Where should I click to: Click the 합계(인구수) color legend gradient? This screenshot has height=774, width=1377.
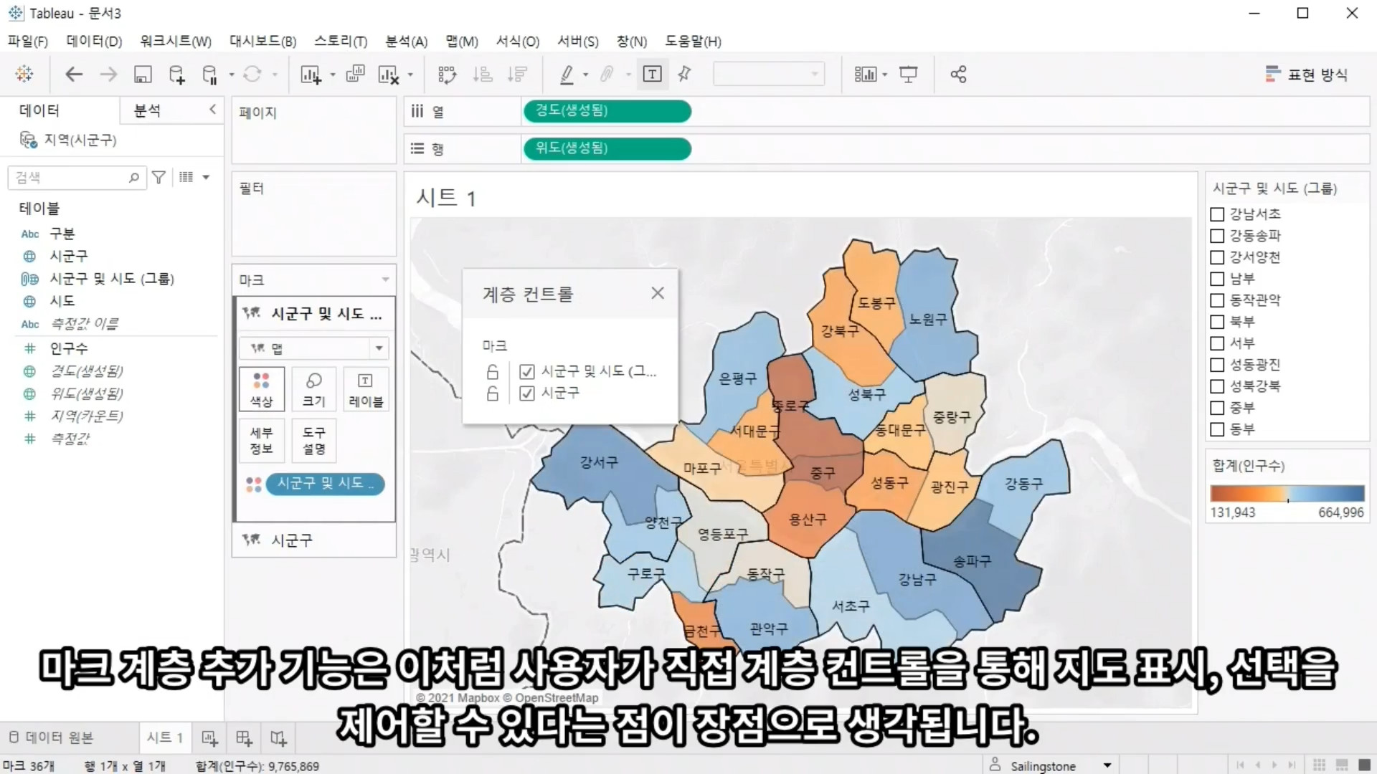1287,493
